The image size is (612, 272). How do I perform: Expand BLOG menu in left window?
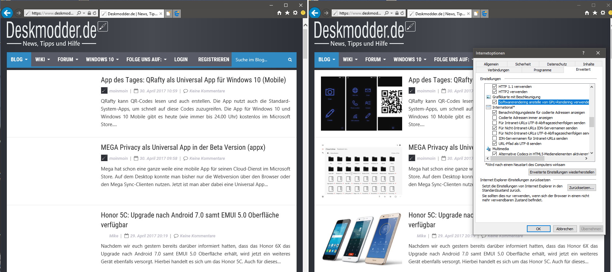(x=19, y=60)
